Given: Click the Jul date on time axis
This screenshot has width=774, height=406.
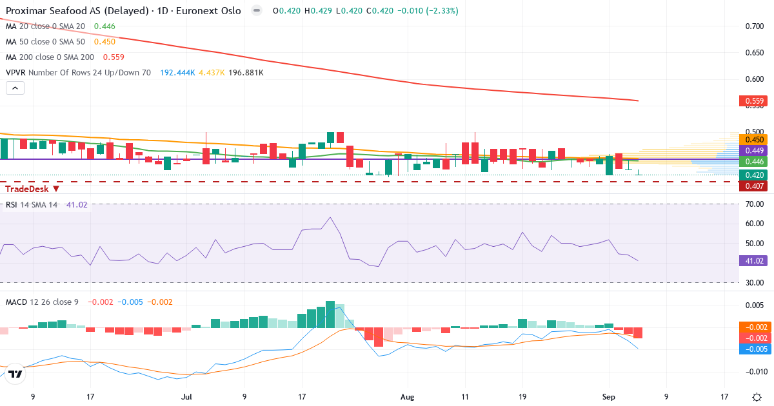Looking at the screenshot, I should [x=188, y=397].
